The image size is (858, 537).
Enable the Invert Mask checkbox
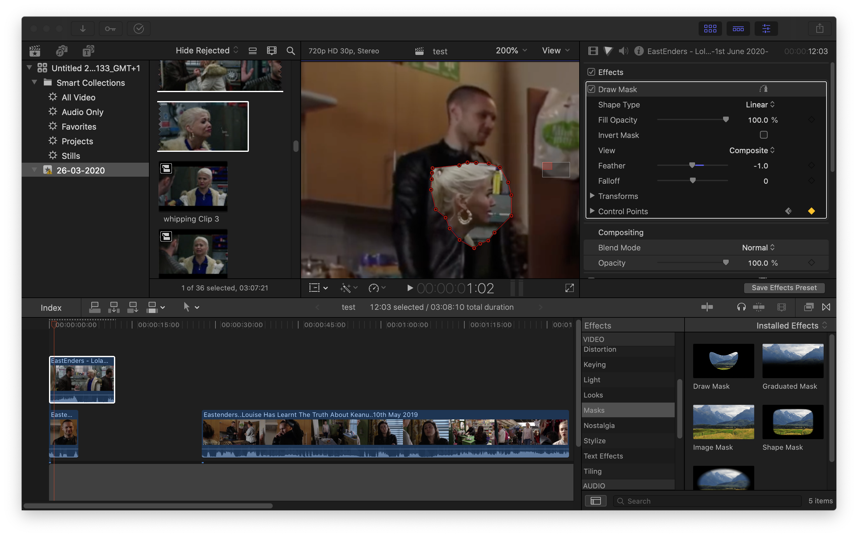763,135
